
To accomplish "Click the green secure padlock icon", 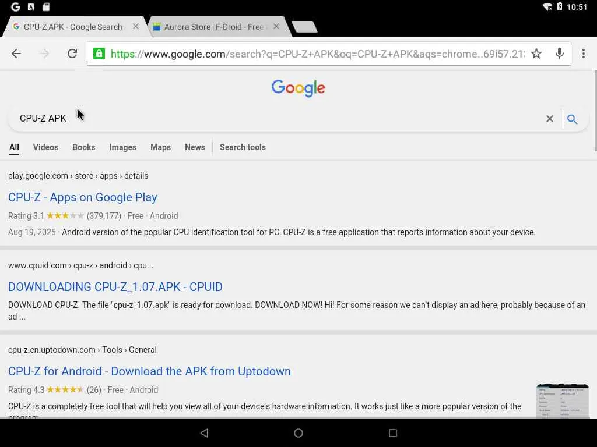I will point(99,54).
